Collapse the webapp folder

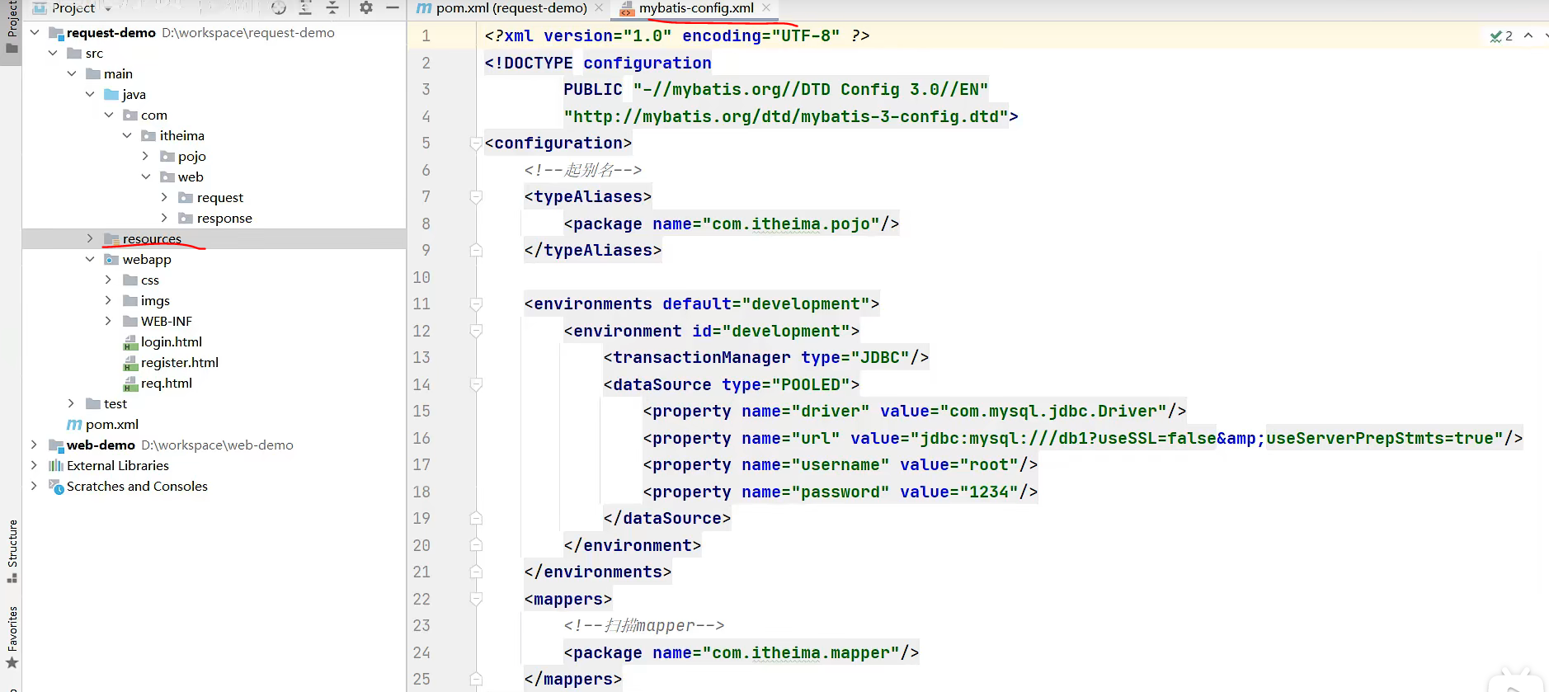tap(90, 259)
